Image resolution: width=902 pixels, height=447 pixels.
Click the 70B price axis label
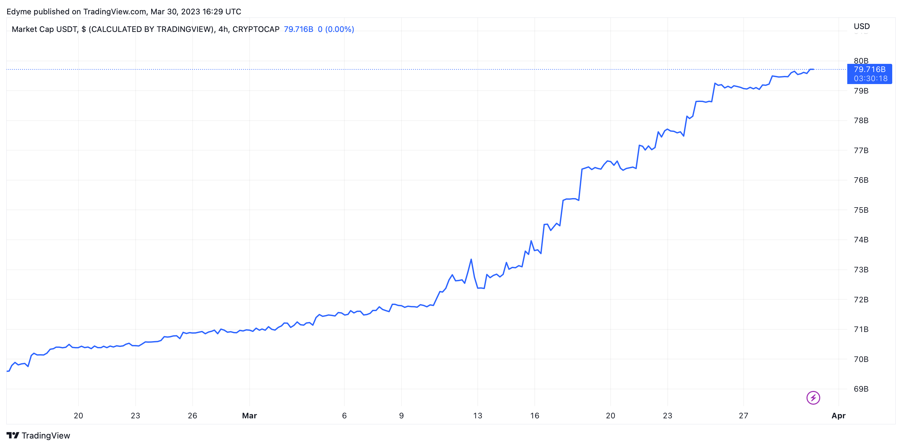point(861,359)
